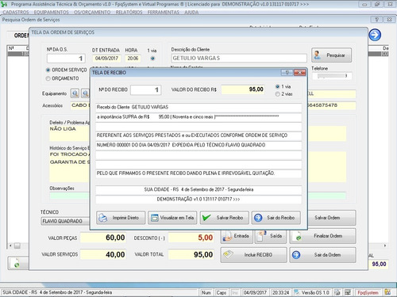Click the second Equipamento search magnifier icon

tap(85, 93)
